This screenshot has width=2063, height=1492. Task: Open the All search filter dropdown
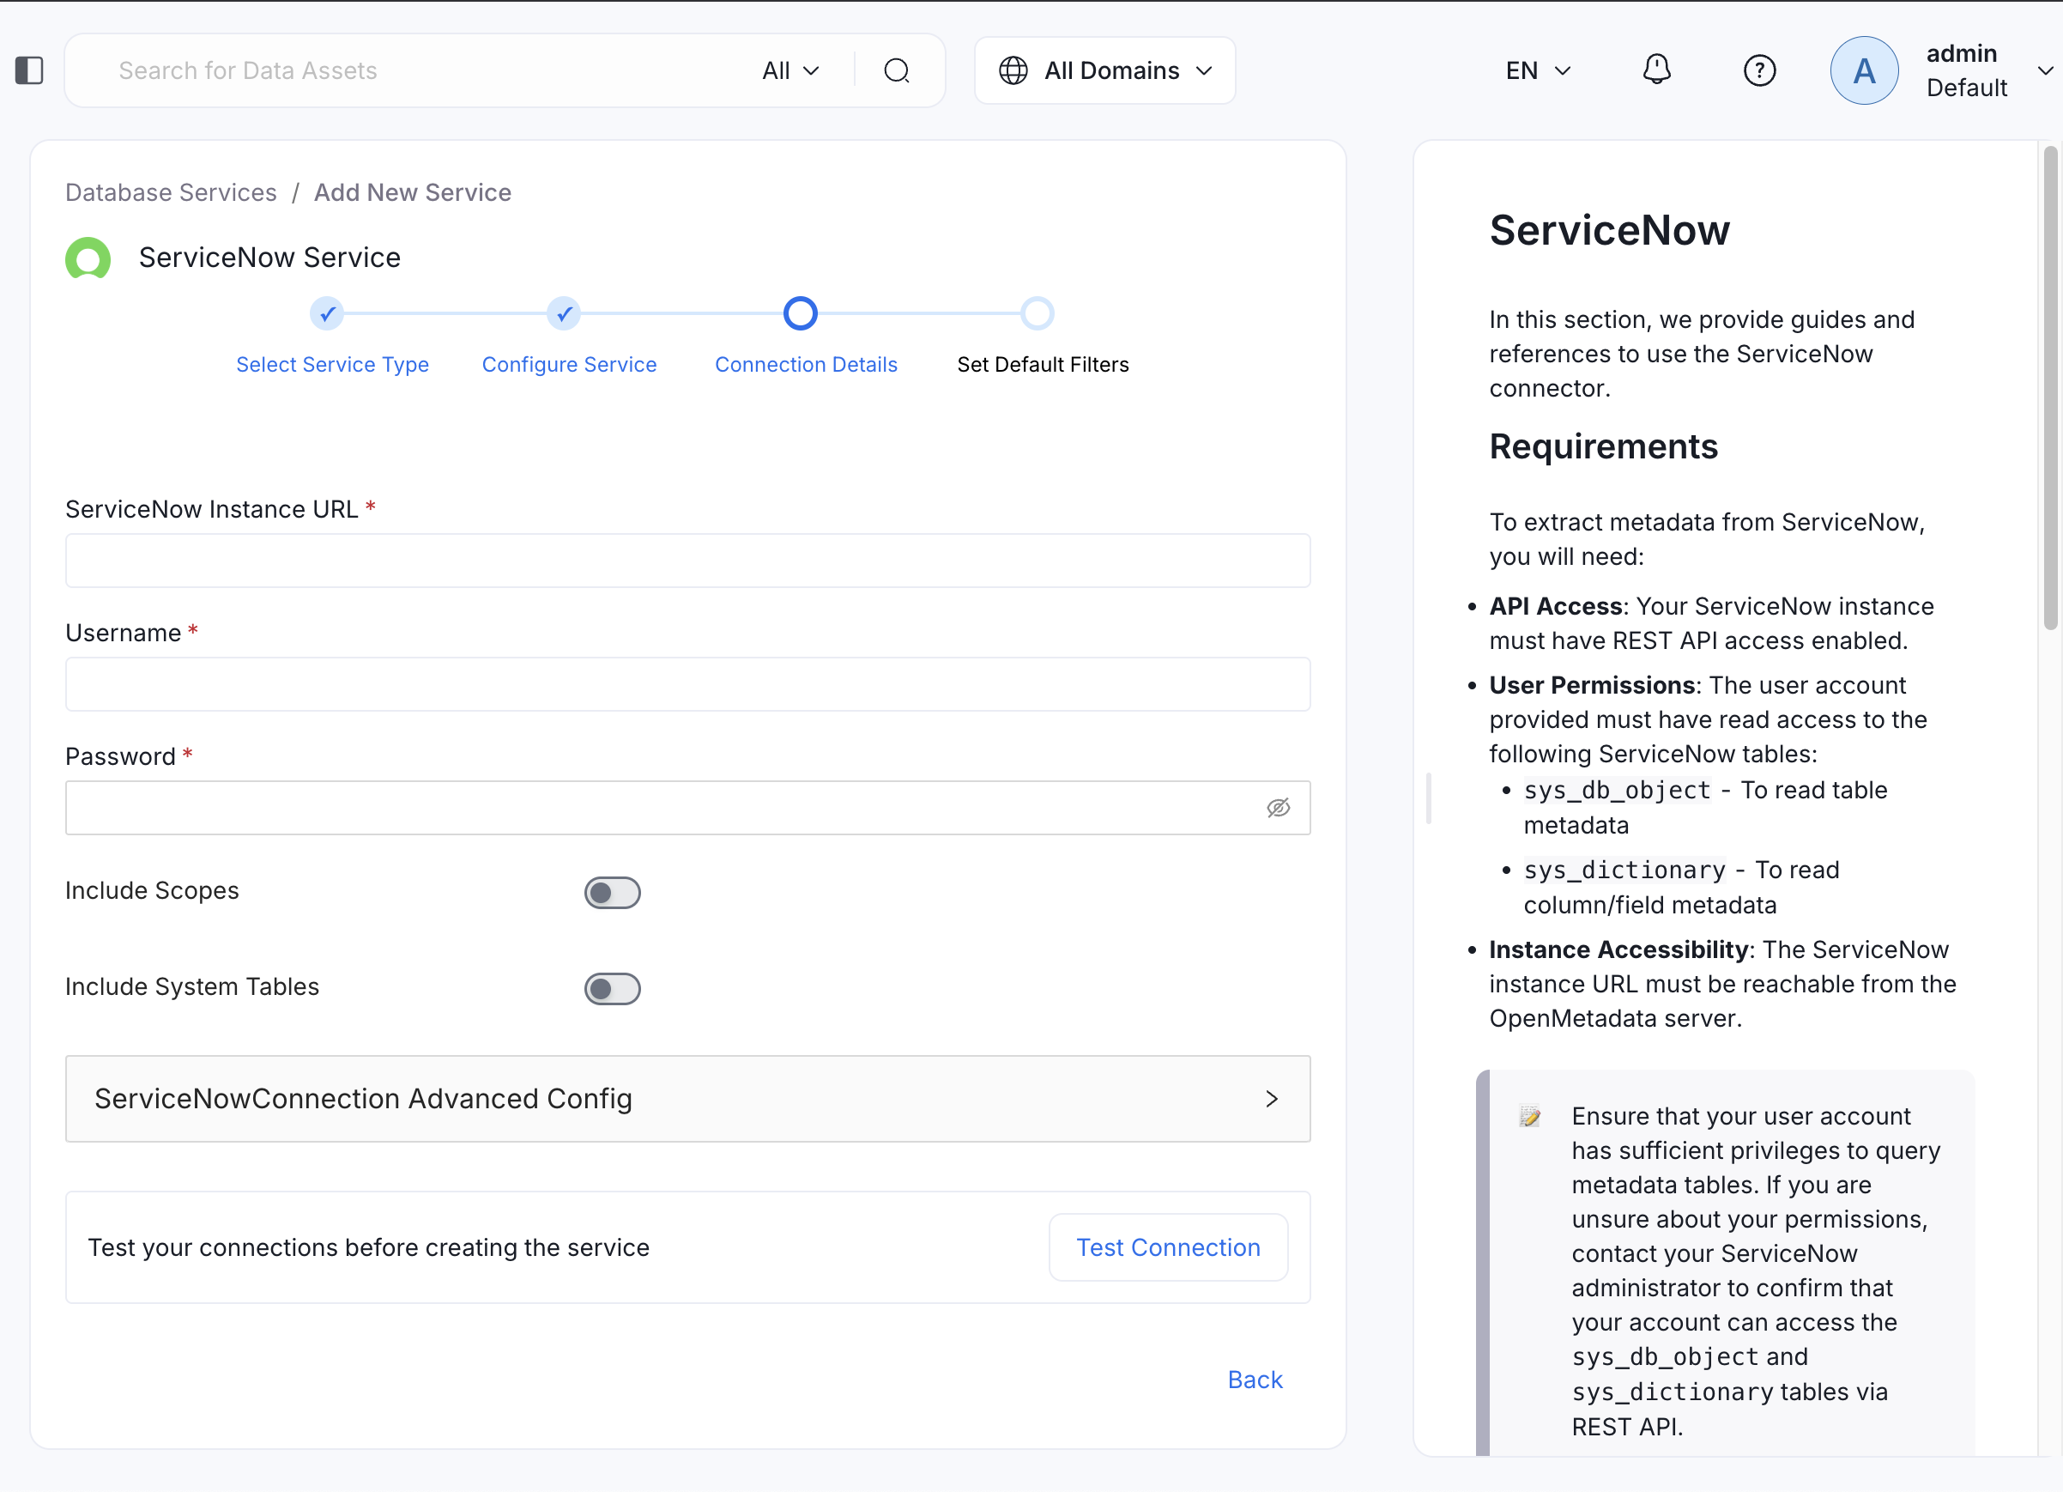[790, 70]
